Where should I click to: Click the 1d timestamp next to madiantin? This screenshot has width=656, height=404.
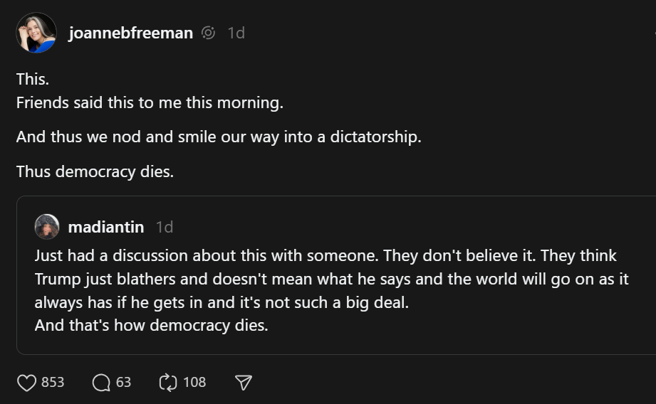click(165, 227)
